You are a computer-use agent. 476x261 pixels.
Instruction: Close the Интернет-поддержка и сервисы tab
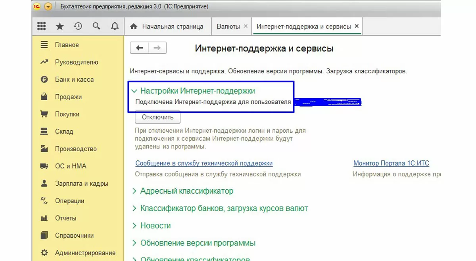click(357, 26)
